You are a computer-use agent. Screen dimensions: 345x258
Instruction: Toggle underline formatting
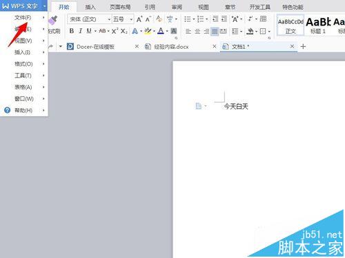coord(89,31)
